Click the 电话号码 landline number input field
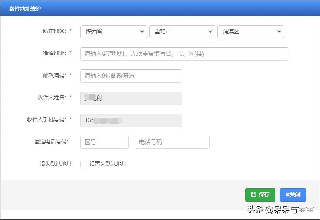320x220 pixels. [x=172, y=142]
